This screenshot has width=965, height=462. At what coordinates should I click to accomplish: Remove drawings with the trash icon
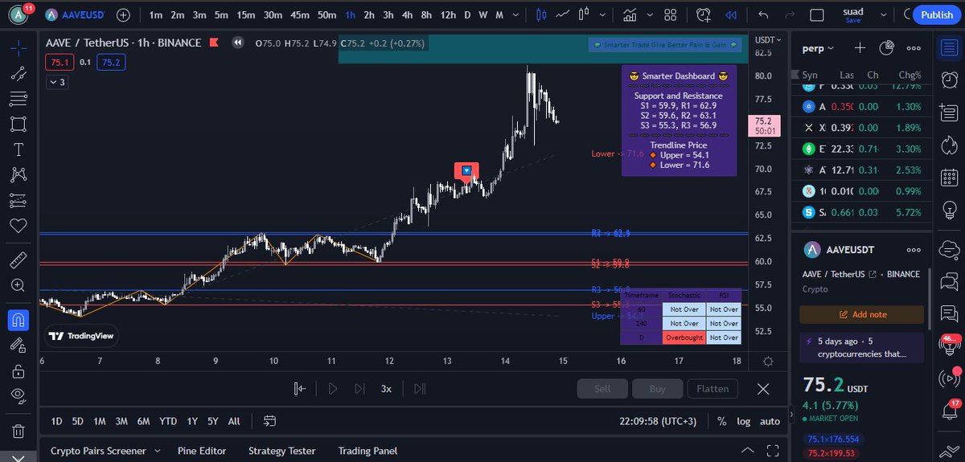pyautogui.click(x=18, y=431)
